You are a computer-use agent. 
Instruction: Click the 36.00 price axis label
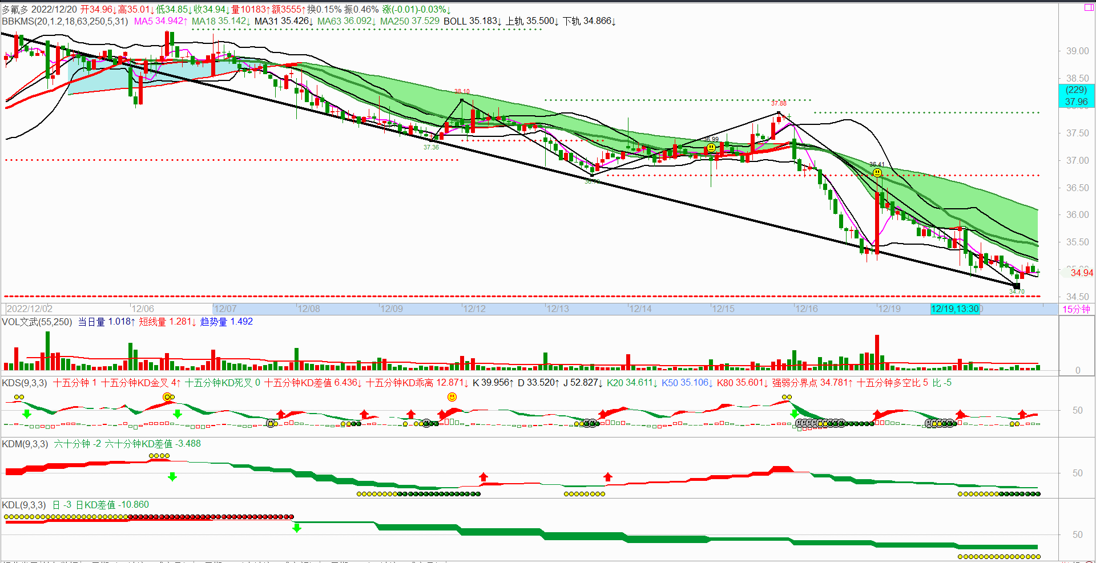1077,214
